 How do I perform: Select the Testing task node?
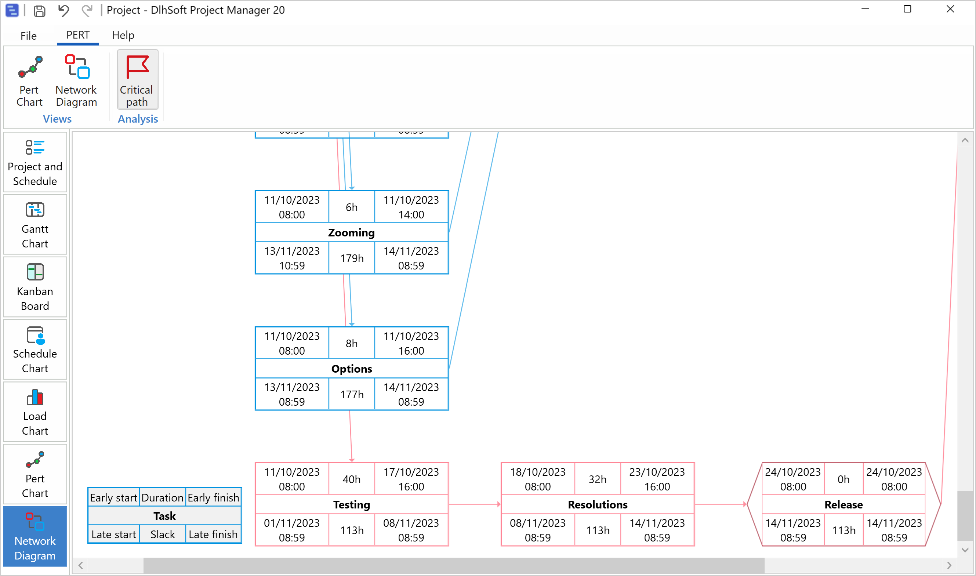(351, 504)
